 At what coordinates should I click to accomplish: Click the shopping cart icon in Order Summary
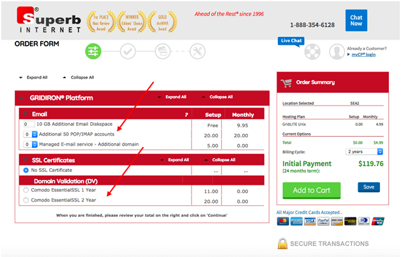286,83
